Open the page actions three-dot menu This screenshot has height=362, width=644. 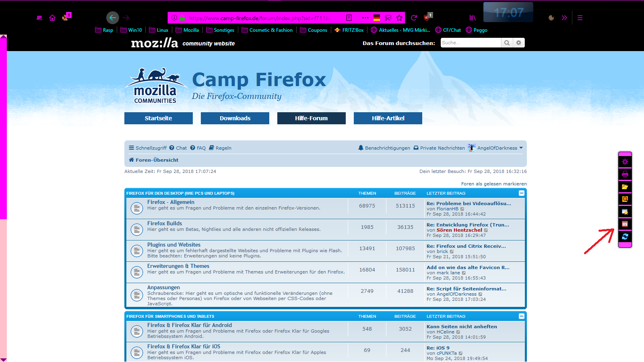[x=365, y=18]
